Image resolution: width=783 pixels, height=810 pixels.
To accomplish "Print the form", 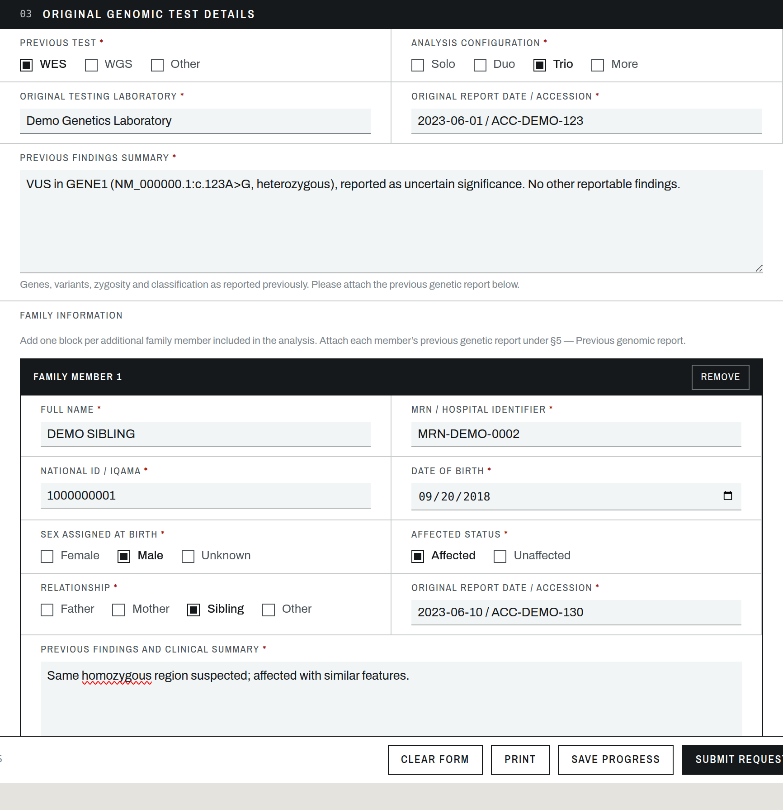I will (520, 760).
